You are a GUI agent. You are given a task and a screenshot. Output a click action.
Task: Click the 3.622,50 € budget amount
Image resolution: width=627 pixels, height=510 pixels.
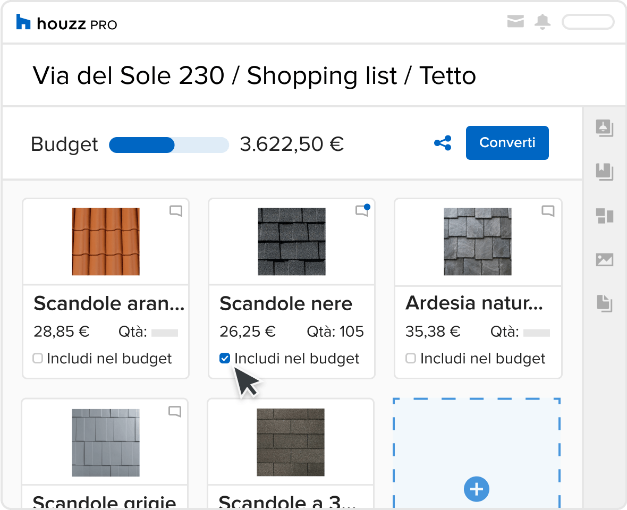click(292, 144)
